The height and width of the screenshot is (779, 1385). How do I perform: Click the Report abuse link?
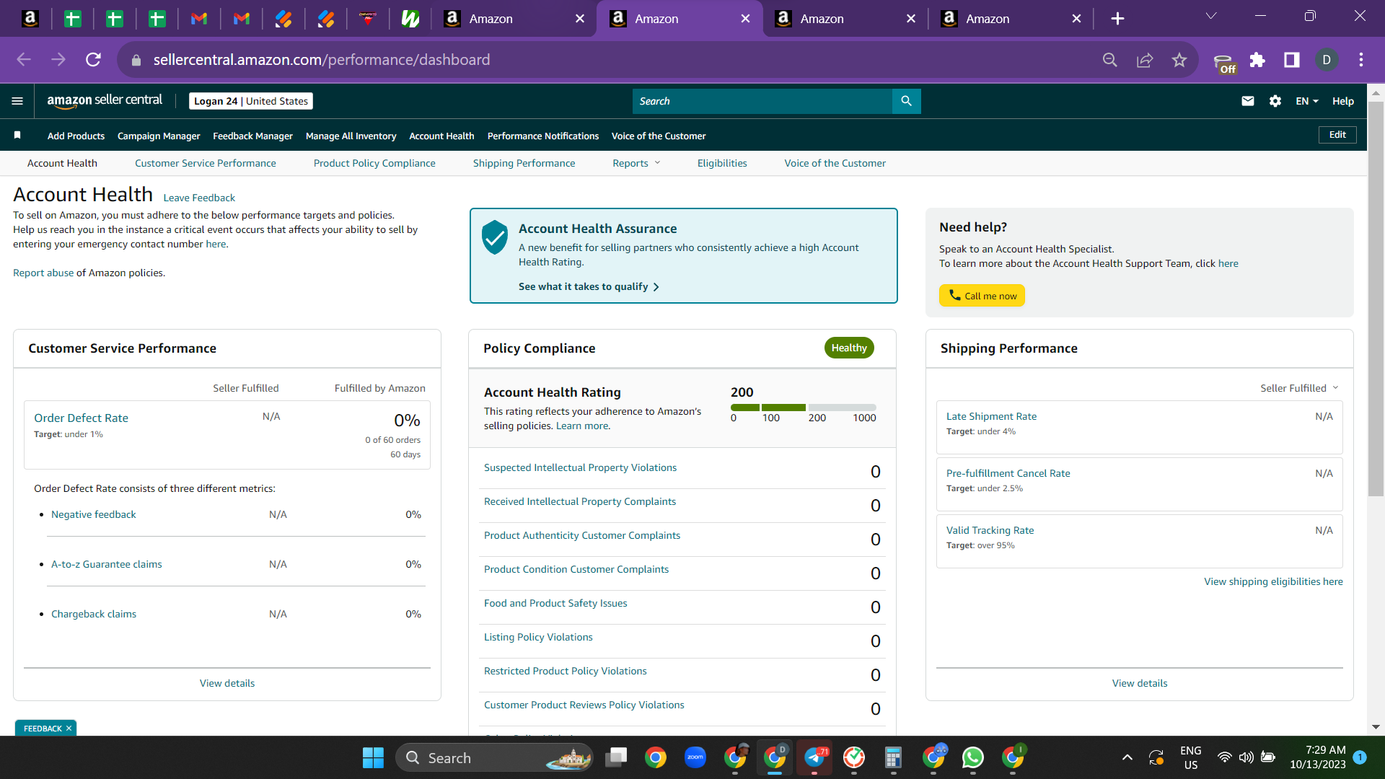pos(43,273)
